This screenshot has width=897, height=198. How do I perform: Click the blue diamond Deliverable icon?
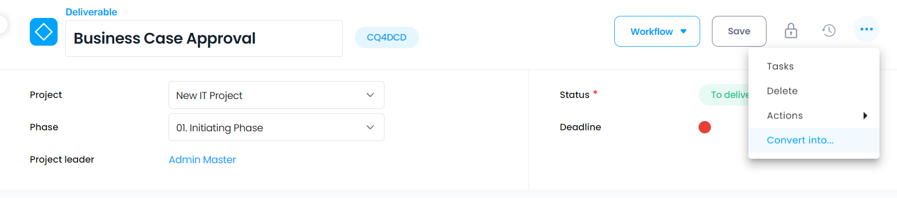44,32
